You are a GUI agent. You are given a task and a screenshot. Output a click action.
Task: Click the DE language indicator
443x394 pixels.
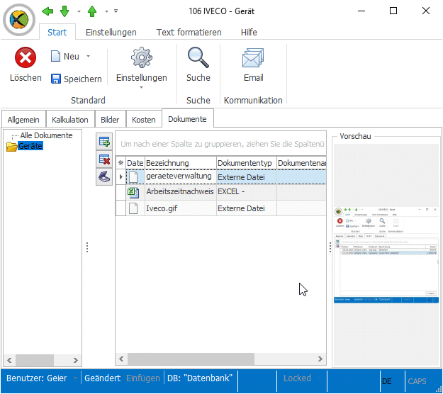(x=386, y=381)
